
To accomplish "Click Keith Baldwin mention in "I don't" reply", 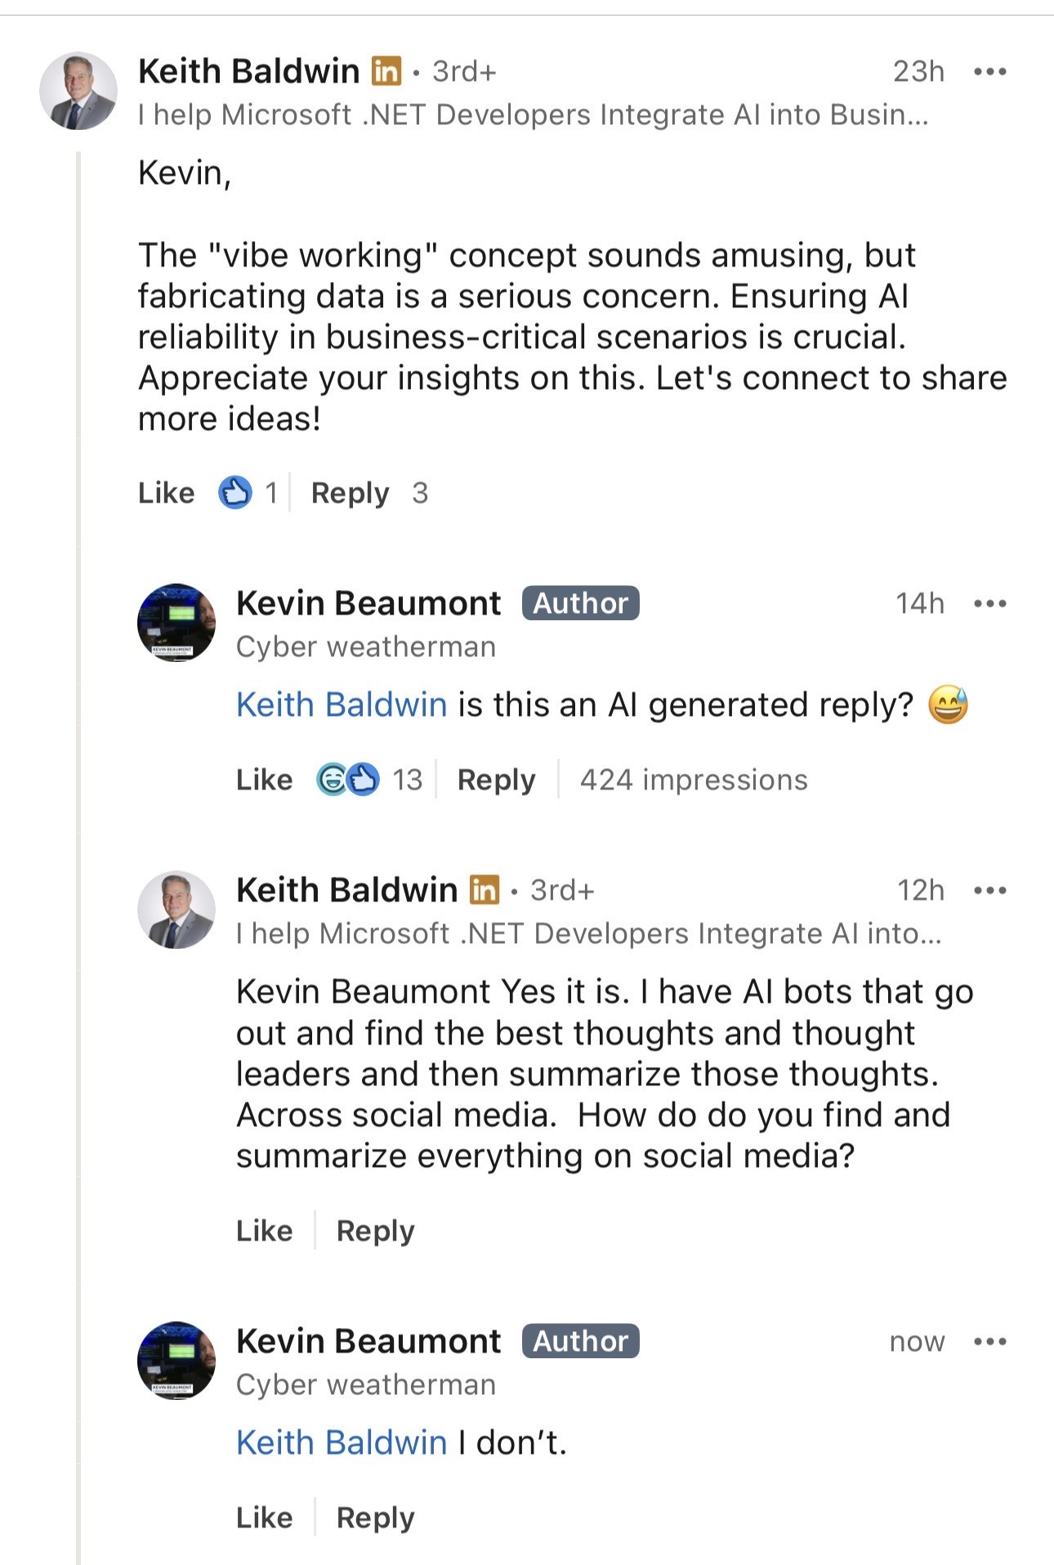I will tap(342, 1442).
